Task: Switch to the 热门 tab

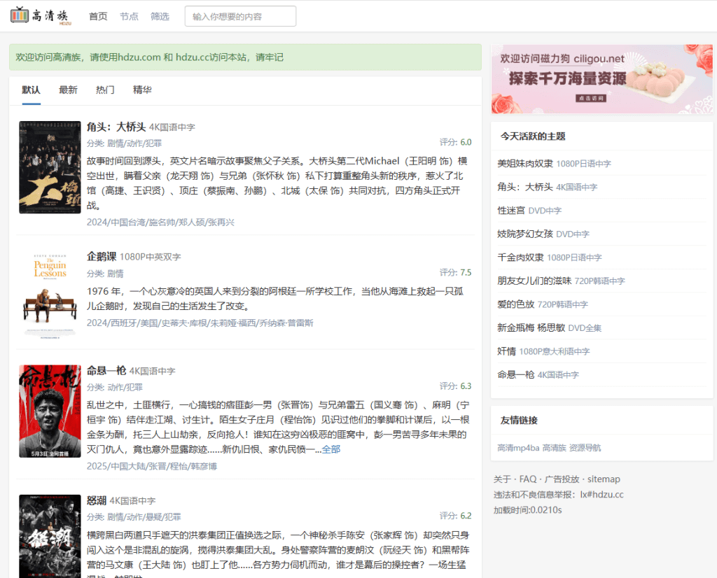Action: coord(105,90)
